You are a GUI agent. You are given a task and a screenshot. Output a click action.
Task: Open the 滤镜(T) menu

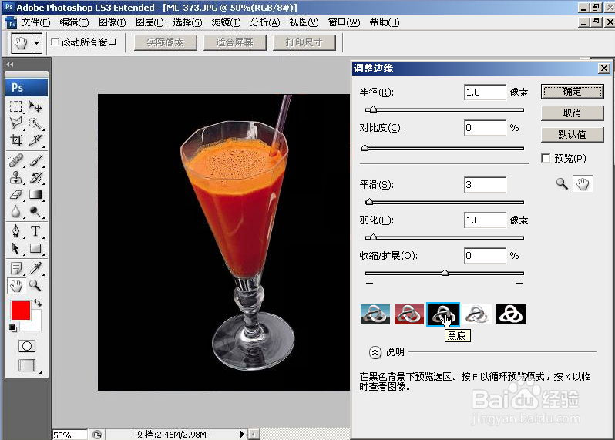226,22
